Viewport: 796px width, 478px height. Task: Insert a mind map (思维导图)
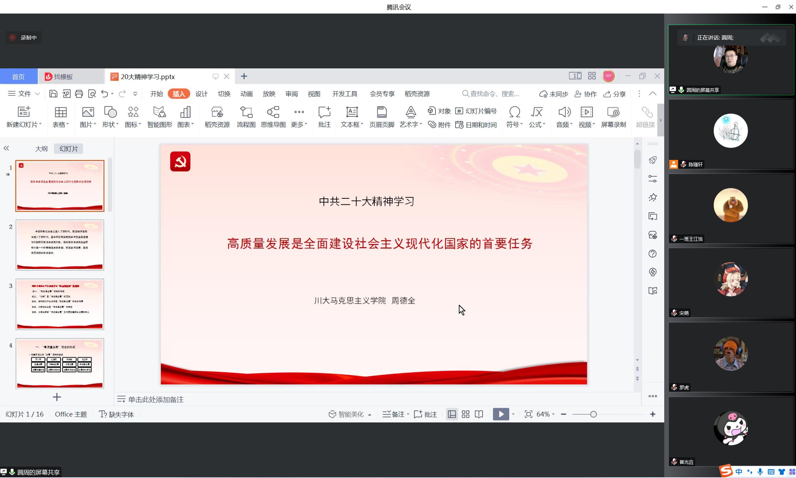point(273,113)
